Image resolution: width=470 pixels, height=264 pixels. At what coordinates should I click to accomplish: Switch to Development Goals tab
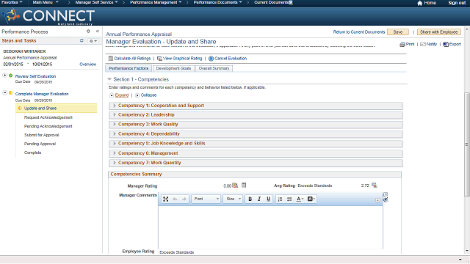point(173,68)
